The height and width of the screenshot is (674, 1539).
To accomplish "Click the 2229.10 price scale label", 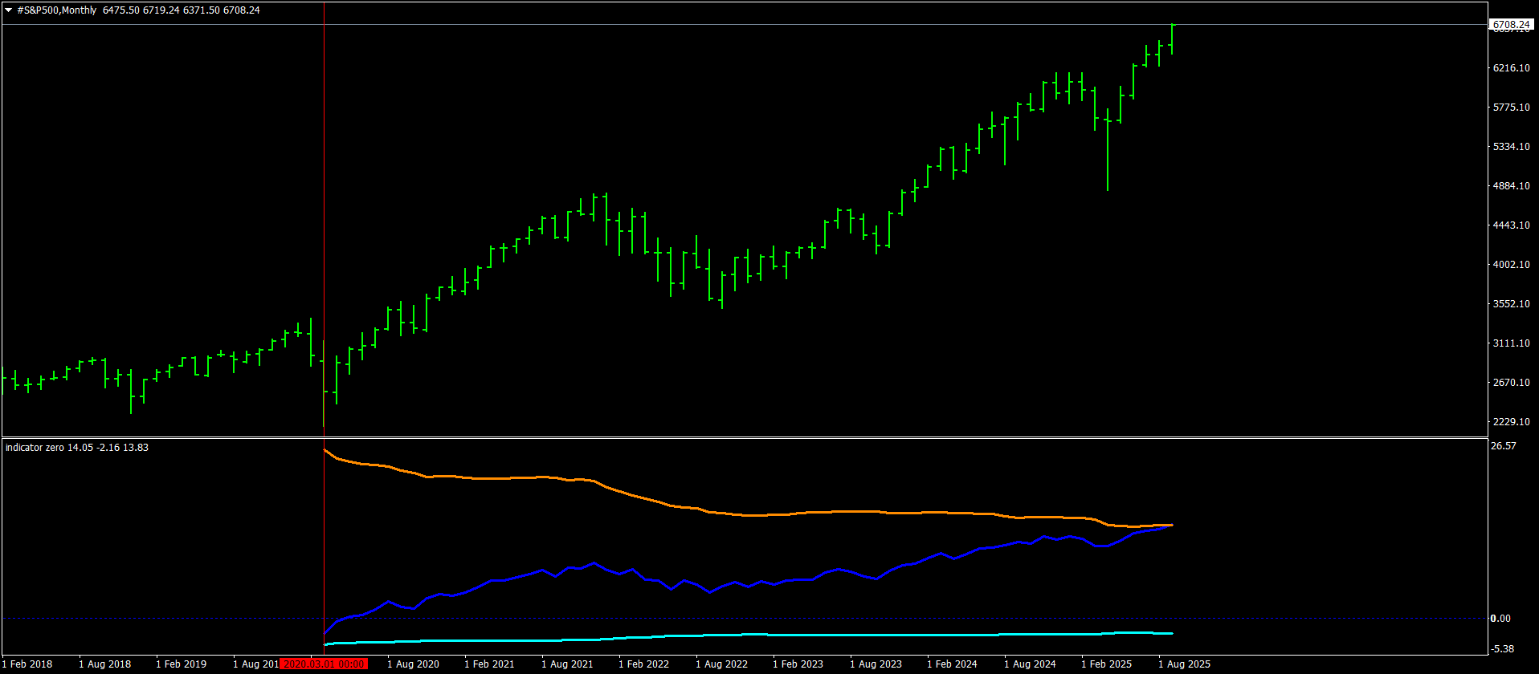I will pos(1511,422).
